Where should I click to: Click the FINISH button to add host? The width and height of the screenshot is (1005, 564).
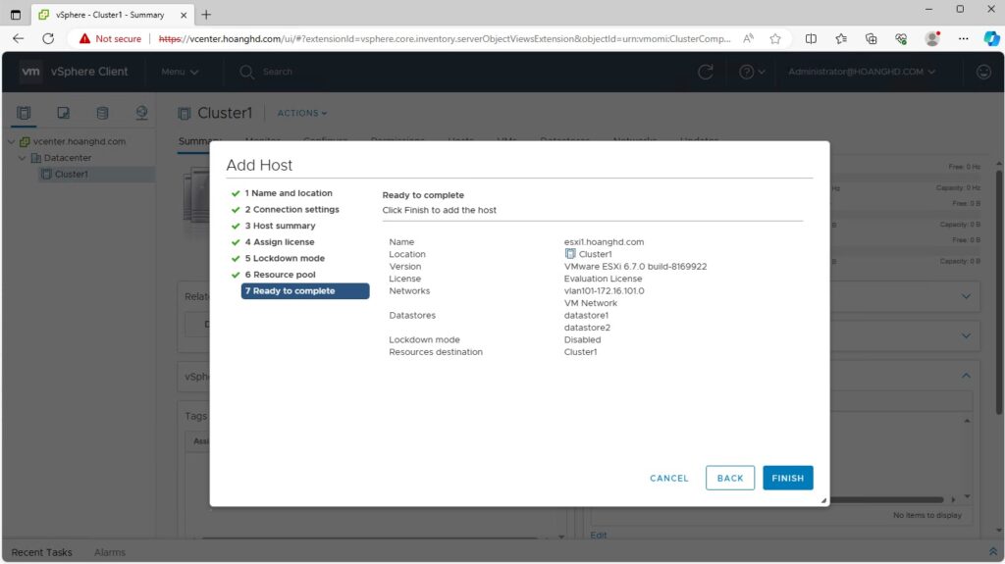[x=788, y=478]
